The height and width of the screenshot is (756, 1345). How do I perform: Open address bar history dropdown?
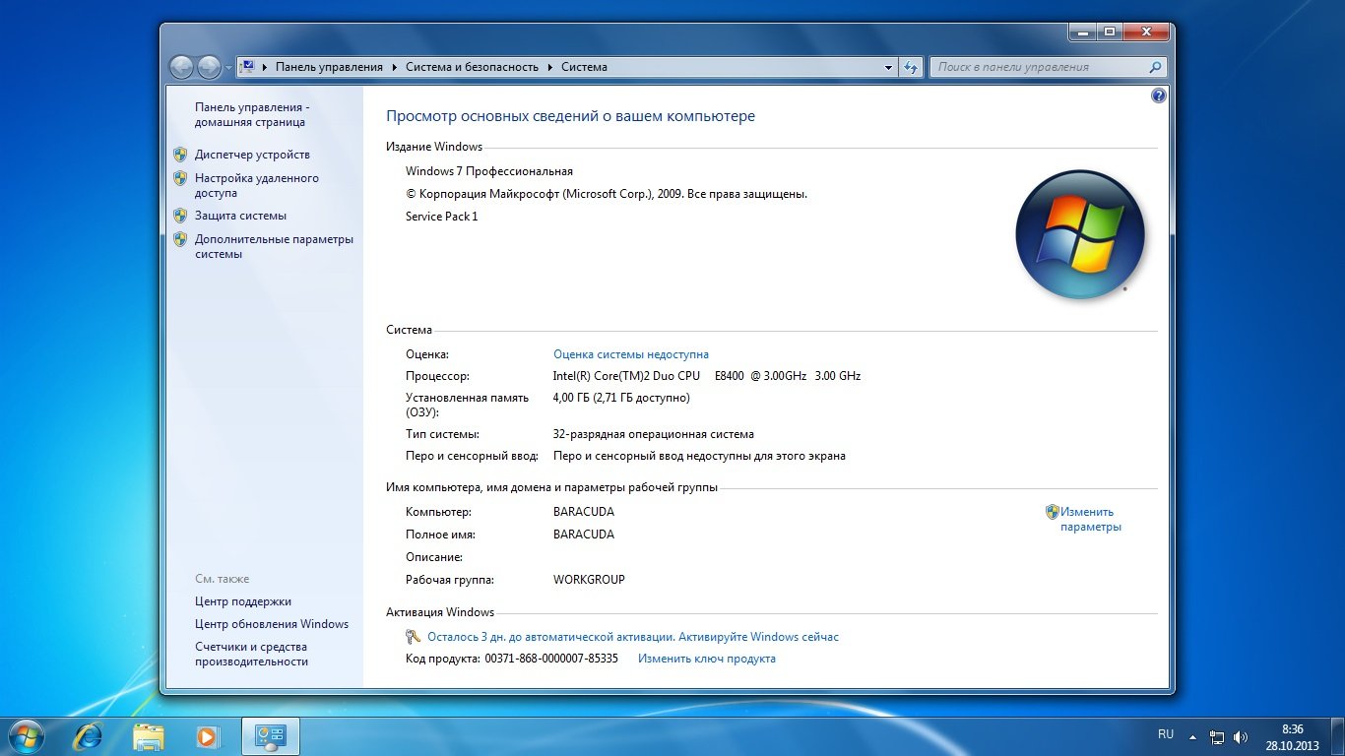coord(888,67)
